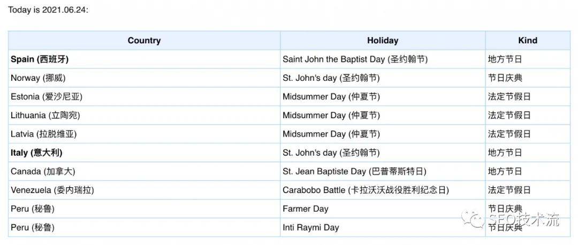The height and width of the screenshot is (245, 578).
Task: Select the Norway (挪威) country cell
Action: click(38, 78)
